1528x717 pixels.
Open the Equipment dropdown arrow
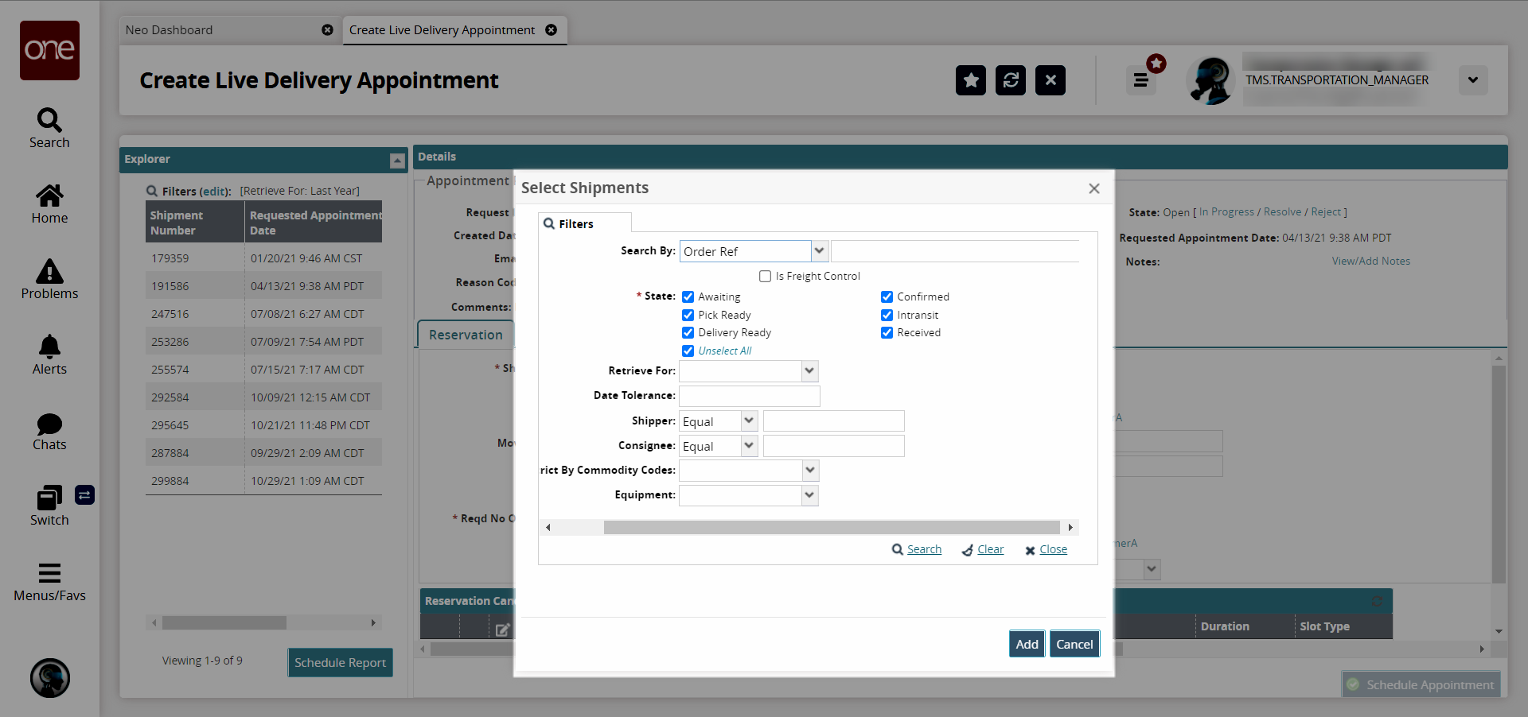809,495
